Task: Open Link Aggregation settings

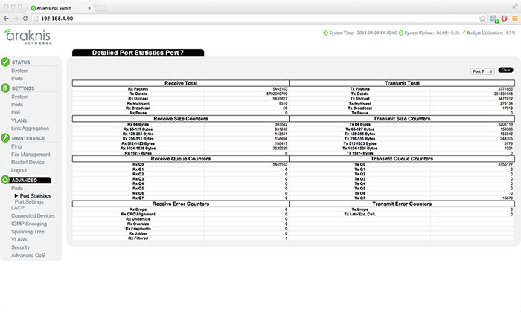Action: click(30, 129)
